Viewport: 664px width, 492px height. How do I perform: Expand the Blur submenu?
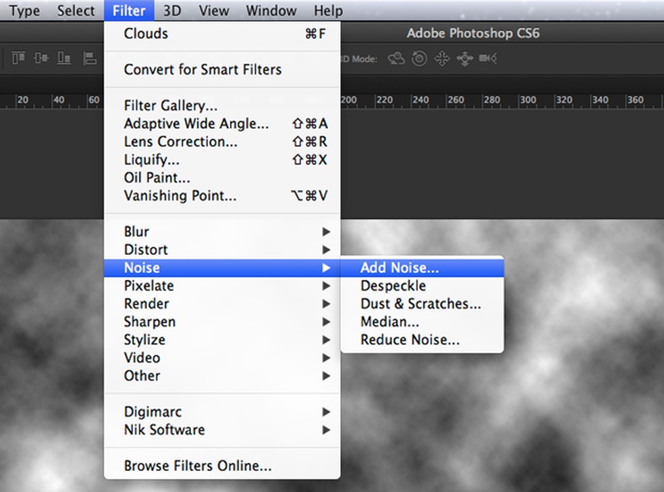click(x=222, y=232)
